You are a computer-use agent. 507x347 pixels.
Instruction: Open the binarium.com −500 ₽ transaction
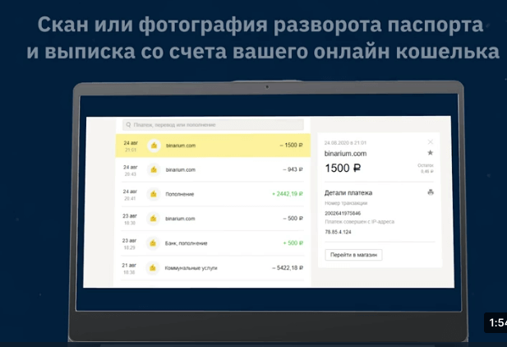214,219
